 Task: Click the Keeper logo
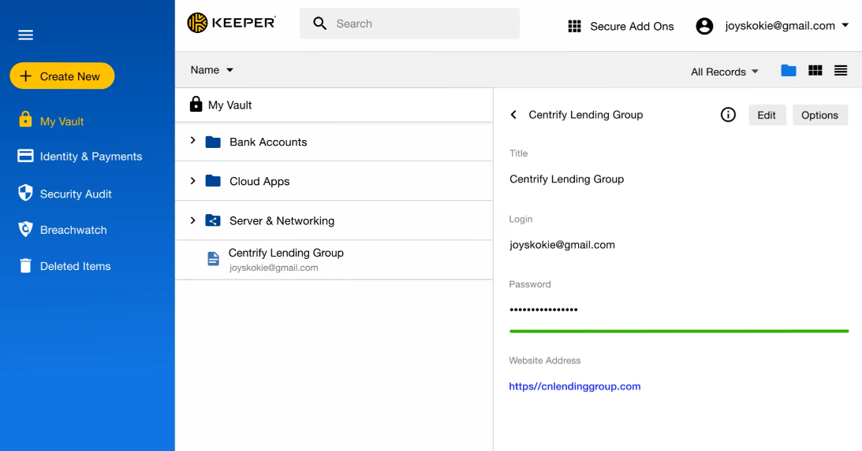[x=231, y=23]
